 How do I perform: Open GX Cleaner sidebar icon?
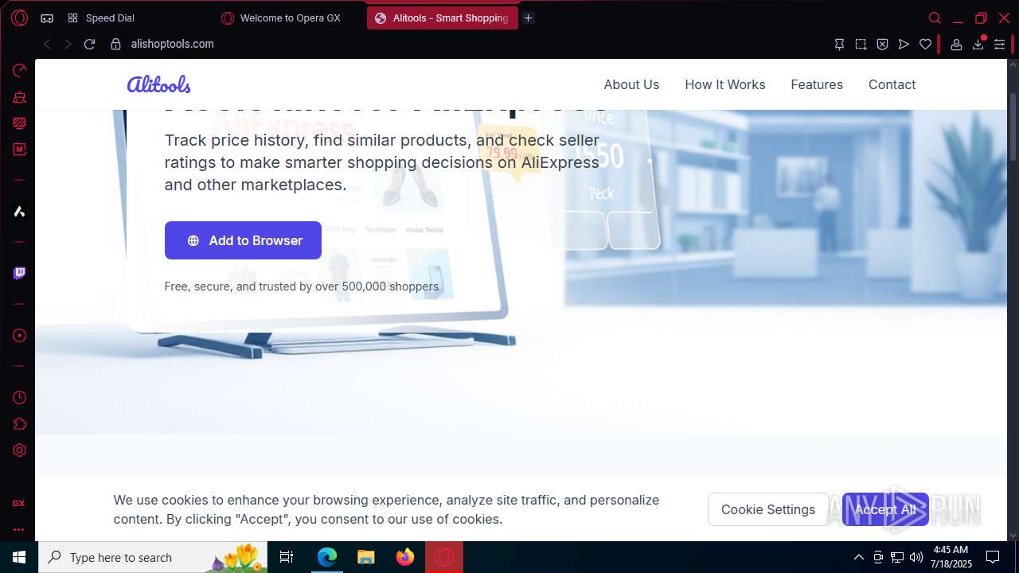point(19,97)
